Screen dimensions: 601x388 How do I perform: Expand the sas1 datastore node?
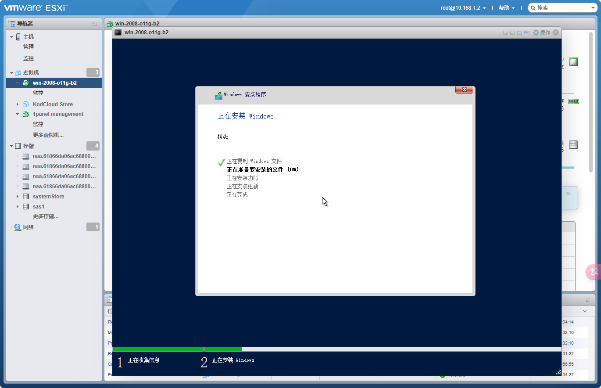click(x=18, y=207)
